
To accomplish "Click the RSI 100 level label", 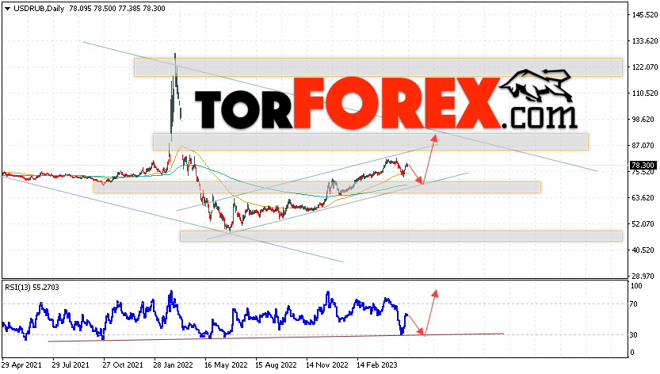I will (x=636, y=286).
